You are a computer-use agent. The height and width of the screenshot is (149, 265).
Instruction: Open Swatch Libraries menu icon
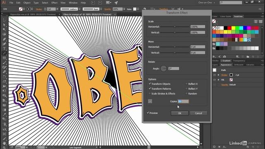click(x=214, y=57)
